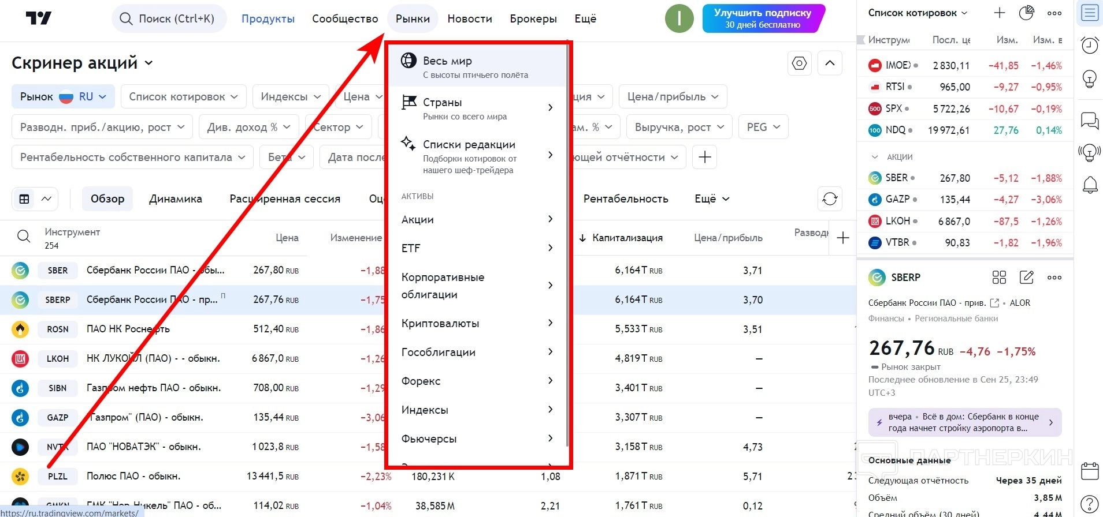Open the chat icon in right sidebar
This screenshot has height=517, width=1103.
pos(1090,121)
